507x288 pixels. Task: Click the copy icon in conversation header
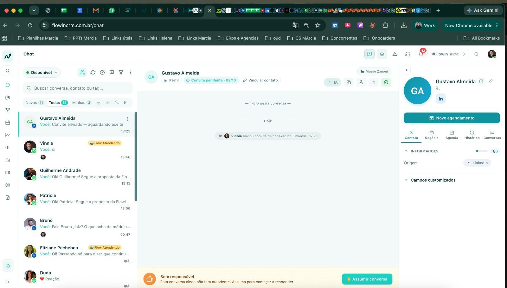349,82
